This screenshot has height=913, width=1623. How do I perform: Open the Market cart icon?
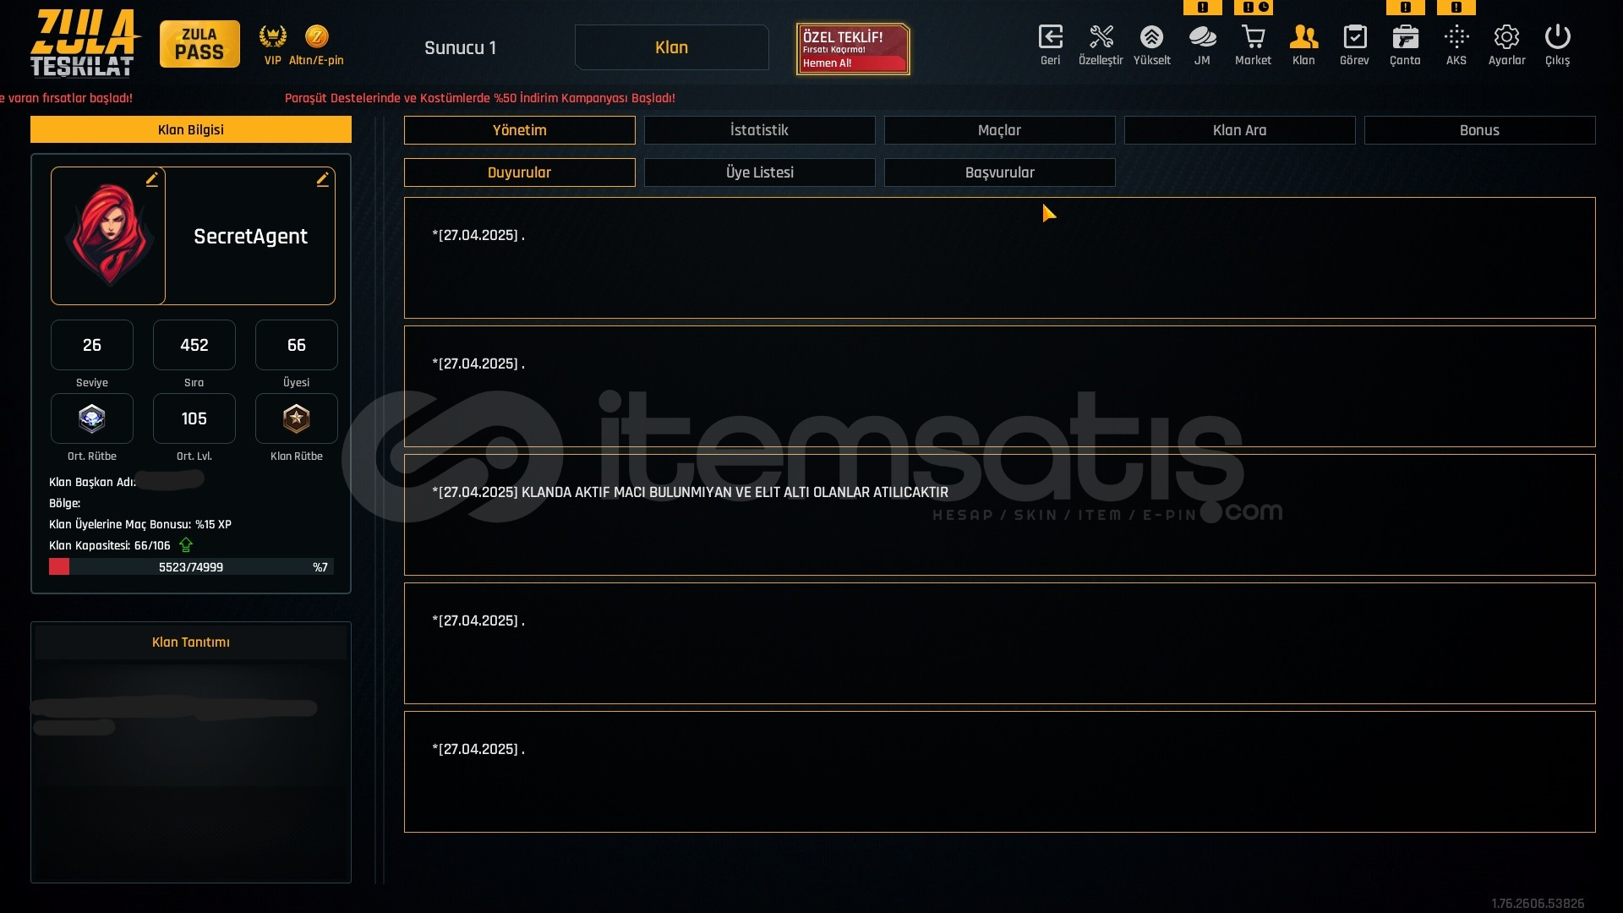[1253, 37]
